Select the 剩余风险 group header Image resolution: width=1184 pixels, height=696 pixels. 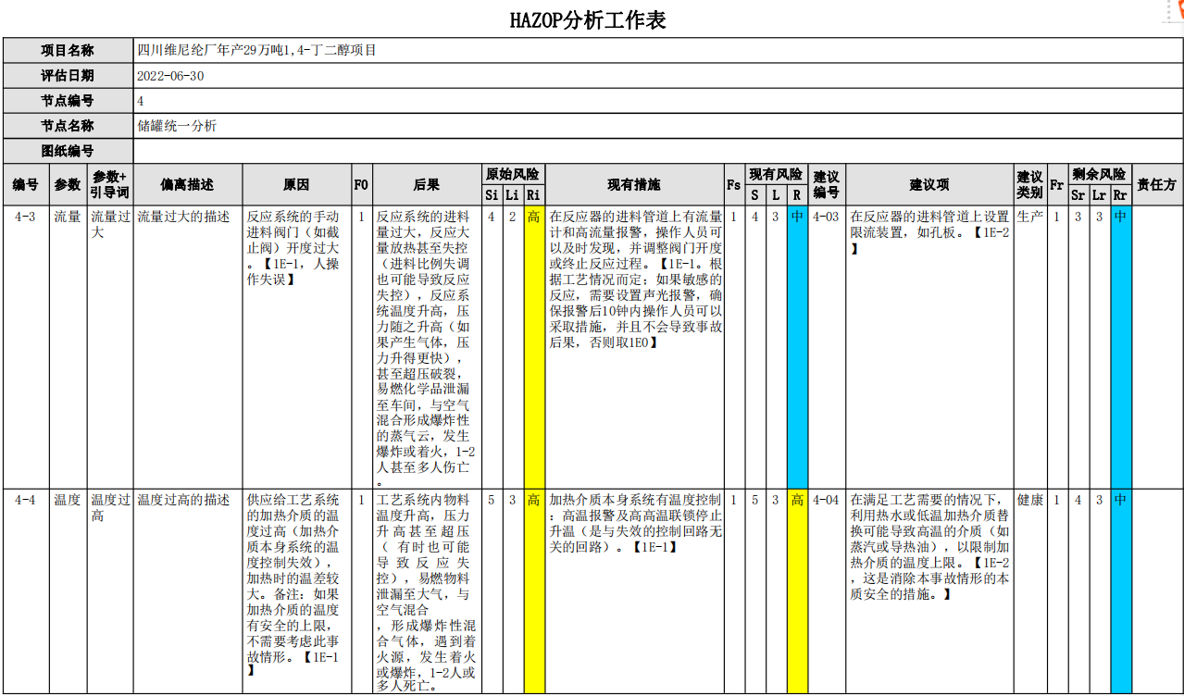[x=1099, y=174]
